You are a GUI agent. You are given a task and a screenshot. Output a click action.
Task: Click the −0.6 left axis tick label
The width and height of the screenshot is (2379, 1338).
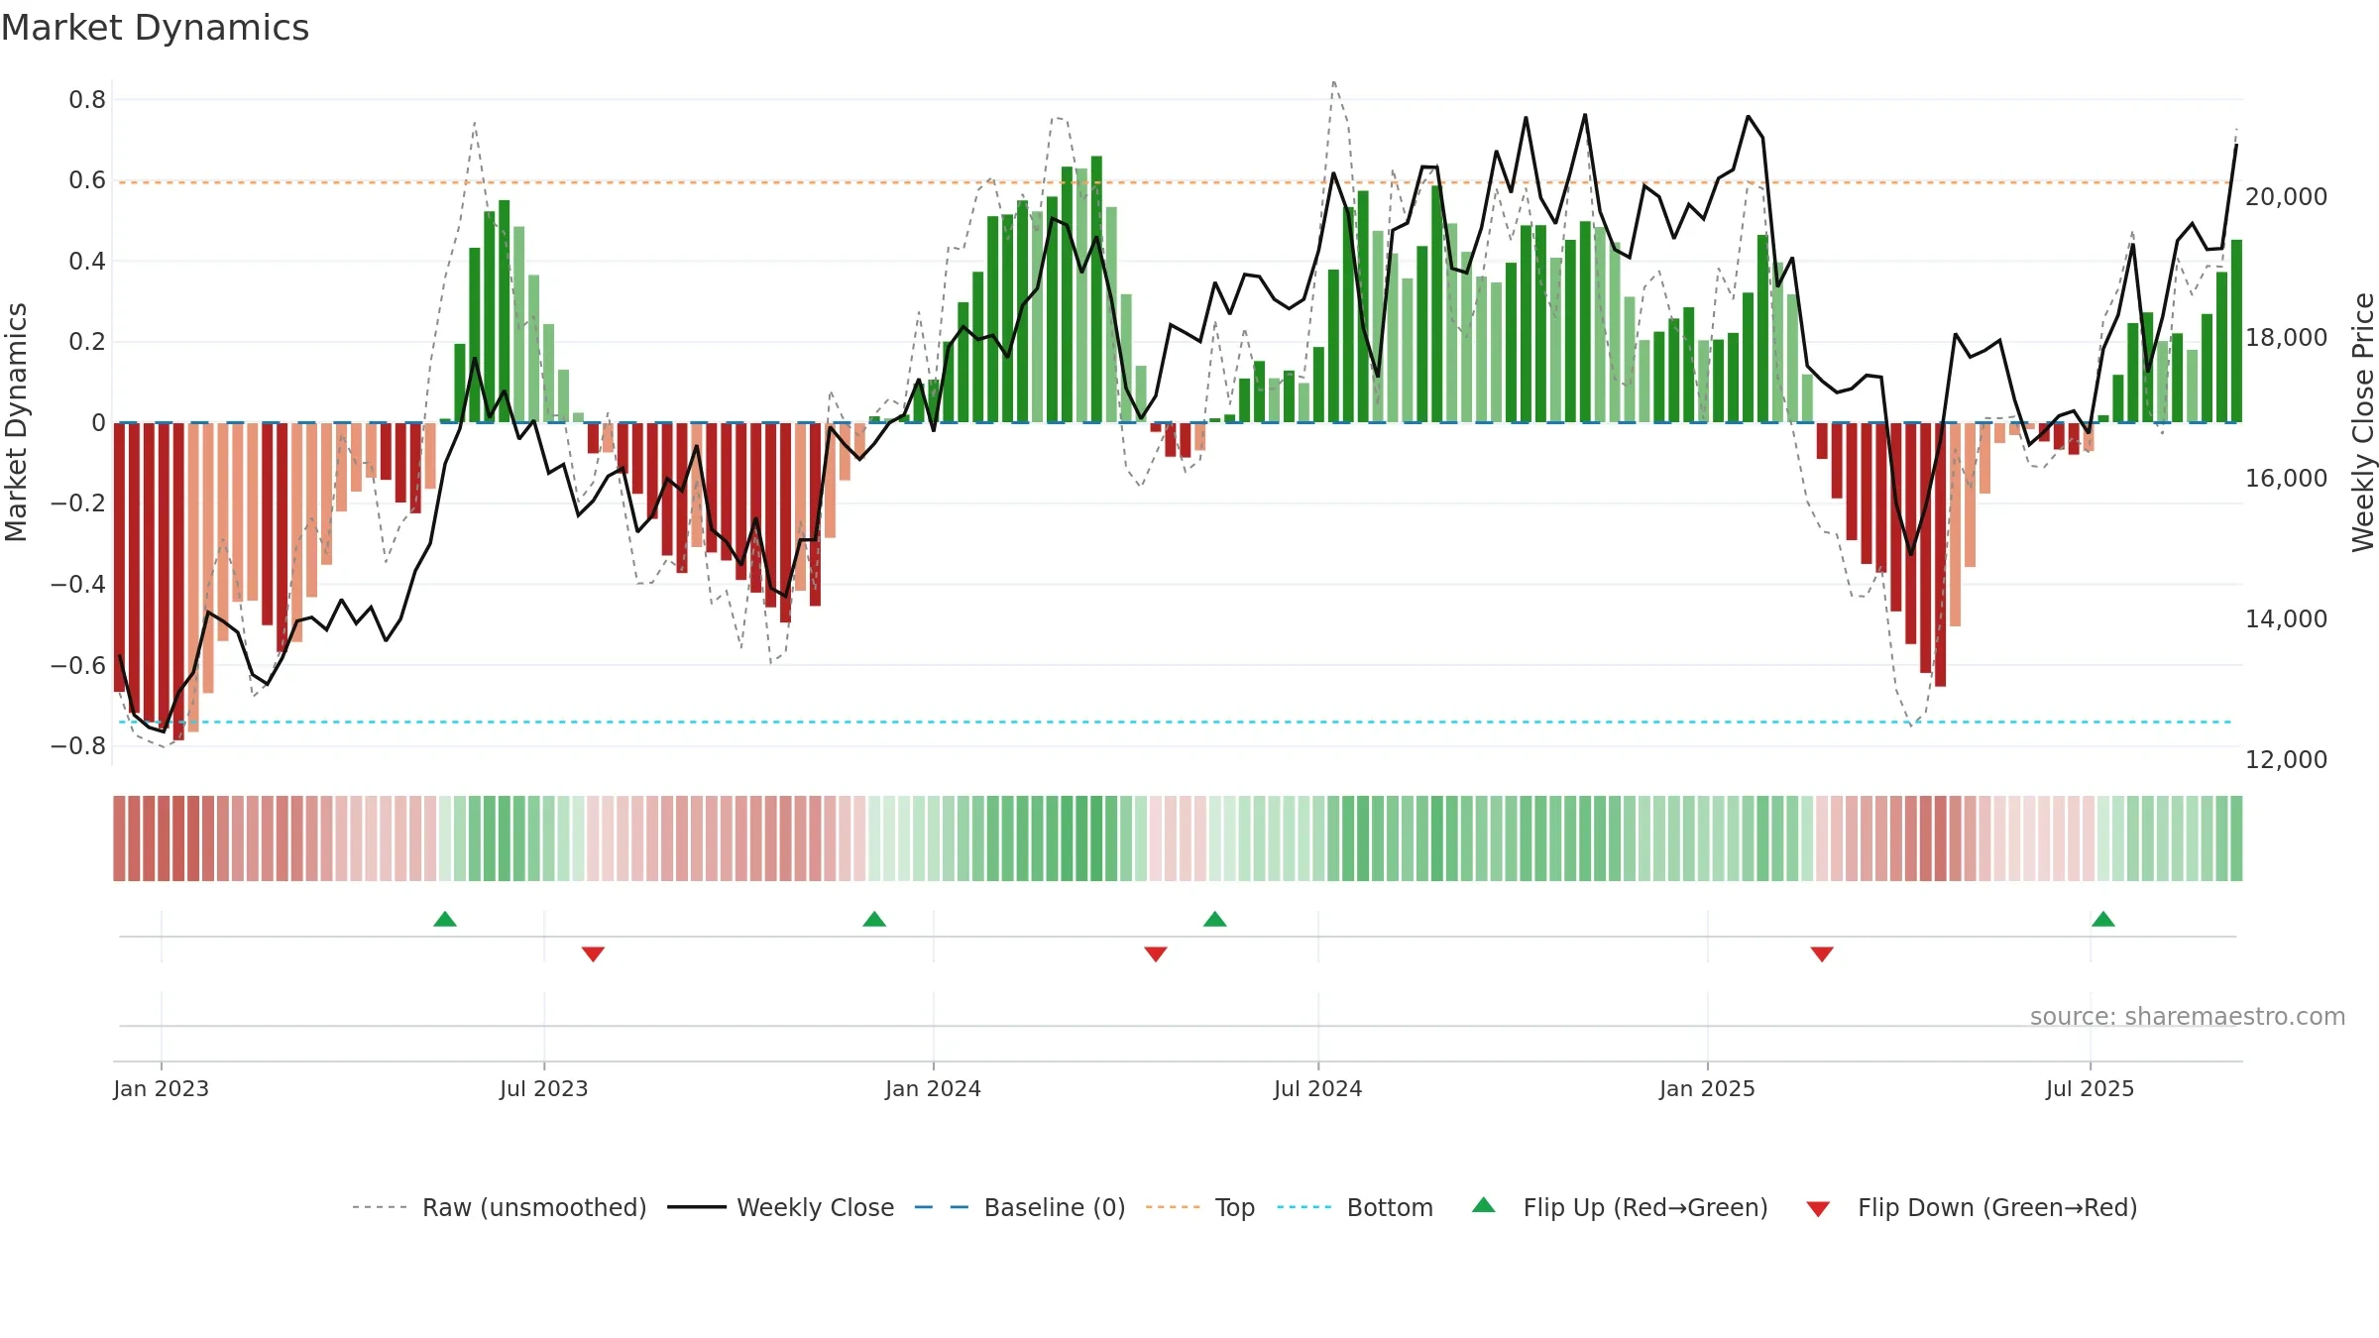pyautogui.click(x=78, y=665)
